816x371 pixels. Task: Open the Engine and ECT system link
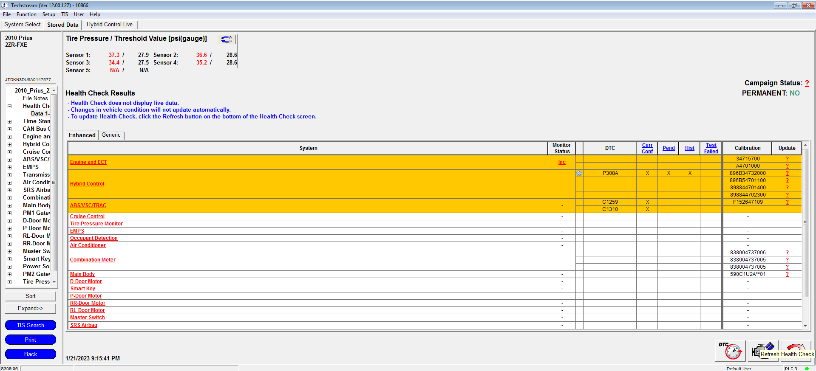tap(88, 162)
